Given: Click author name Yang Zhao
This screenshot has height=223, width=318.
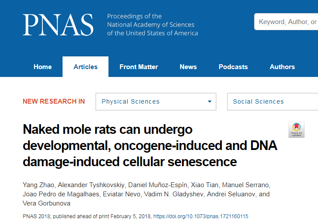Looking at the screenshot, I should point(38,185).
